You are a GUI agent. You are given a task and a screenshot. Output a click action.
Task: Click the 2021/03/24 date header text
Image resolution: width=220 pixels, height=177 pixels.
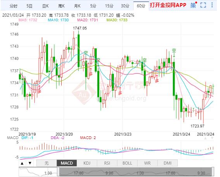pos(13,15)
